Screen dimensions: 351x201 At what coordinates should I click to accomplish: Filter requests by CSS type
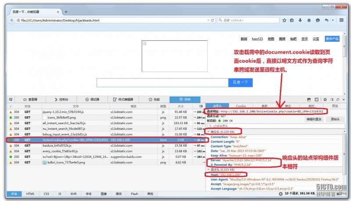(47, 194)
